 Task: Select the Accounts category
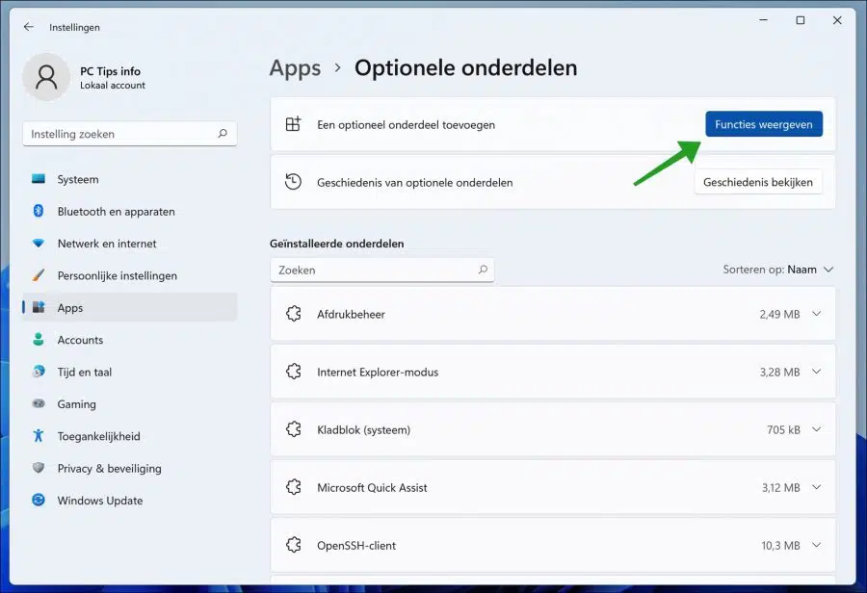(130, 339)
